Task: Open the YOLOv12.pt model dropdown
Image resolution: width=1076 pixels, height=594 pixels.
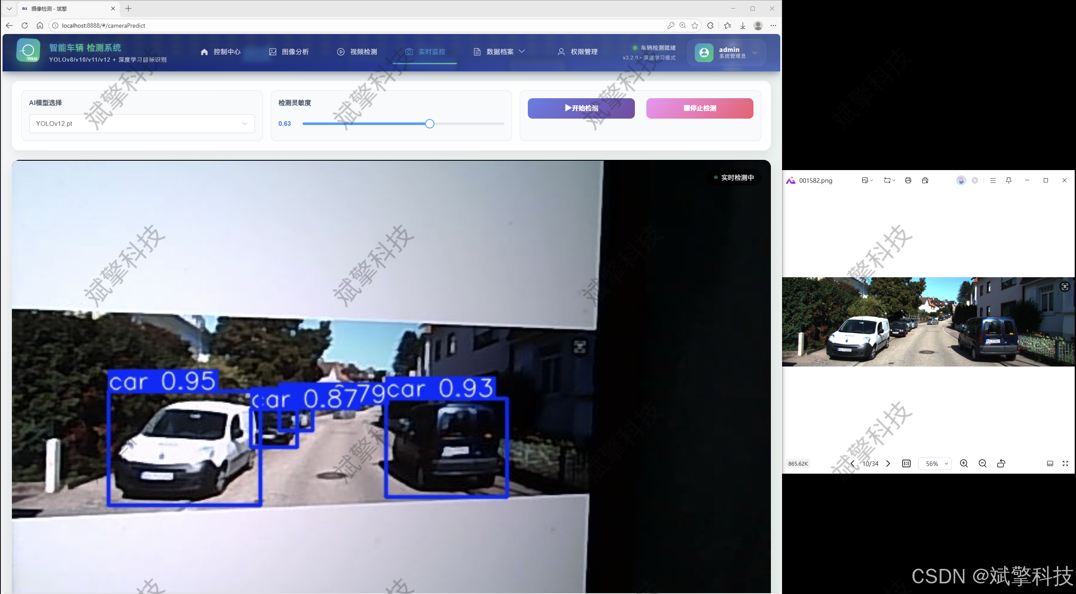Action: tap(142, 124)
